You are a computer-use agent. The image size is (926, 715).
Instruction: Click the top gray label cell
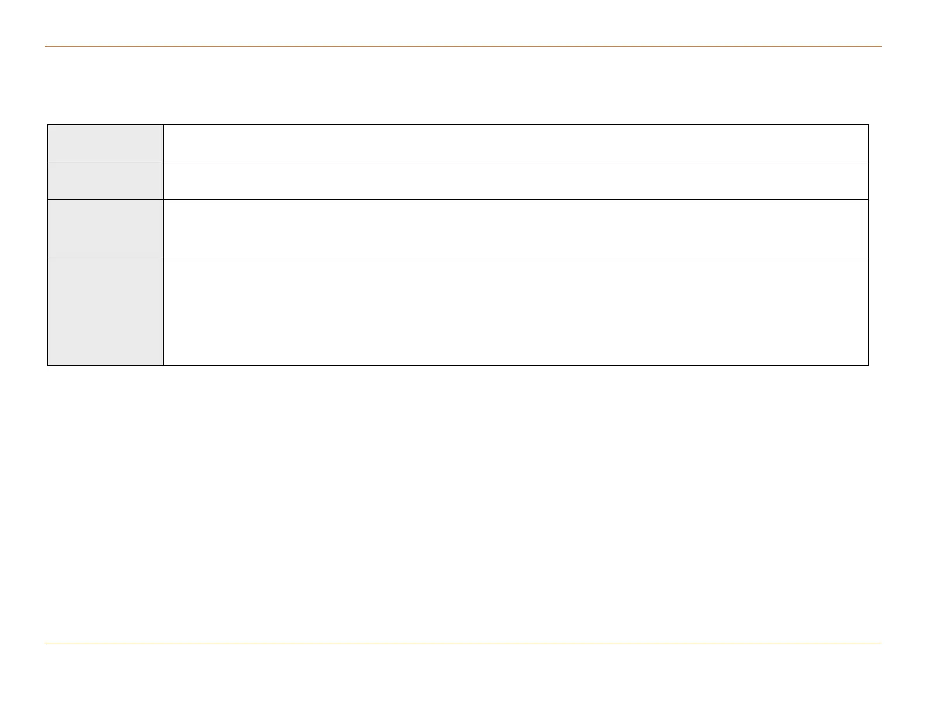point(105,143)
